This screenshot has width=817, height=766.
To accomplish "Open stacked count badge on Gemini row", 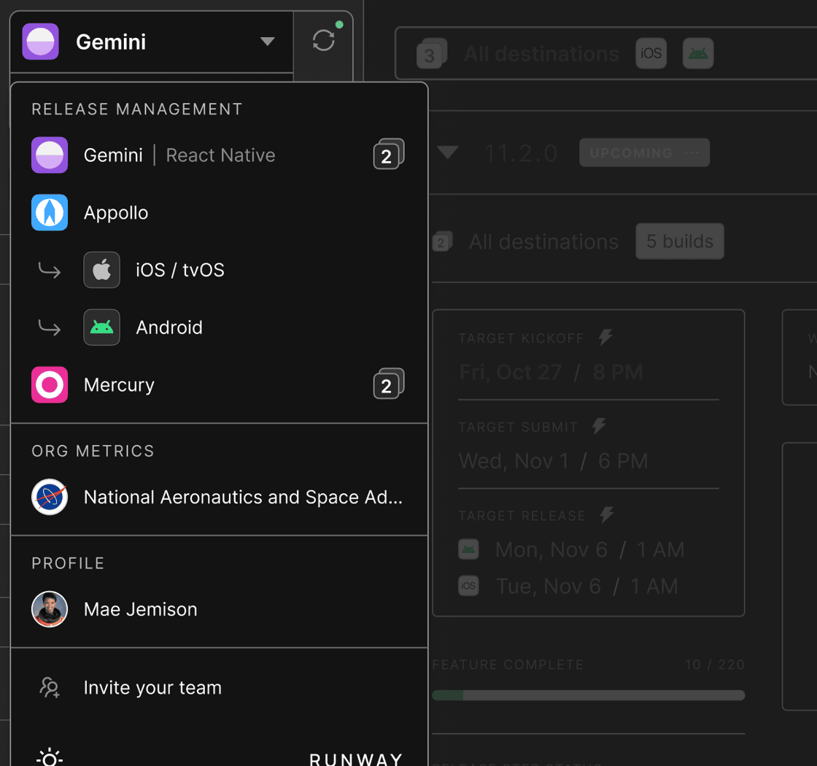I will (388, 154).
